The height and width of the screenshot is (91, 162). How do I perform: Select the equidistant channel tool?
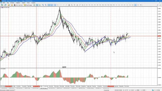(69, 5)
